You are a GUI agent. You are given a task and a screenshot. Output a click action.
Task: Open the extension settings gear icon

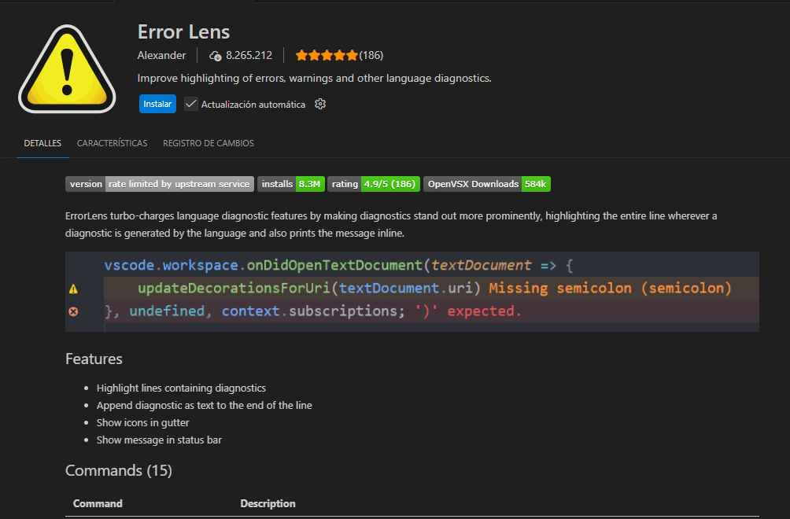[320, 104]
